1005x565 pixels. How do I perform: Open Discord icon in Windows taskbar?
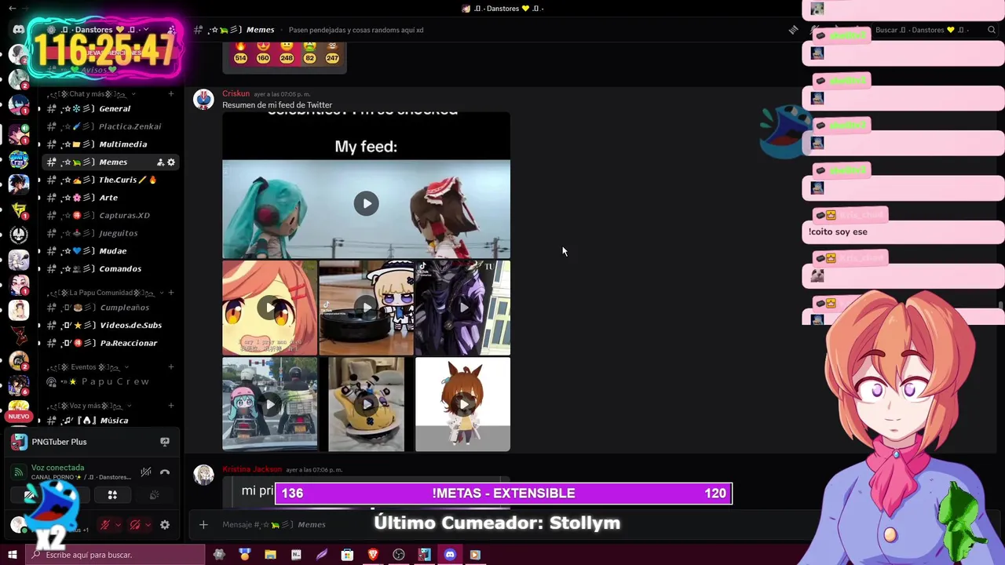(x=450, y=555)
